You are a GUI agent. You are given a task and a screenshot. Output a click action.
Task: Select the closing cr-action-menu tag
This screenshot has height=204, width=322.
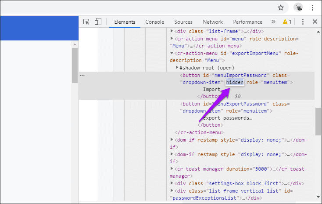pos(199,132)
